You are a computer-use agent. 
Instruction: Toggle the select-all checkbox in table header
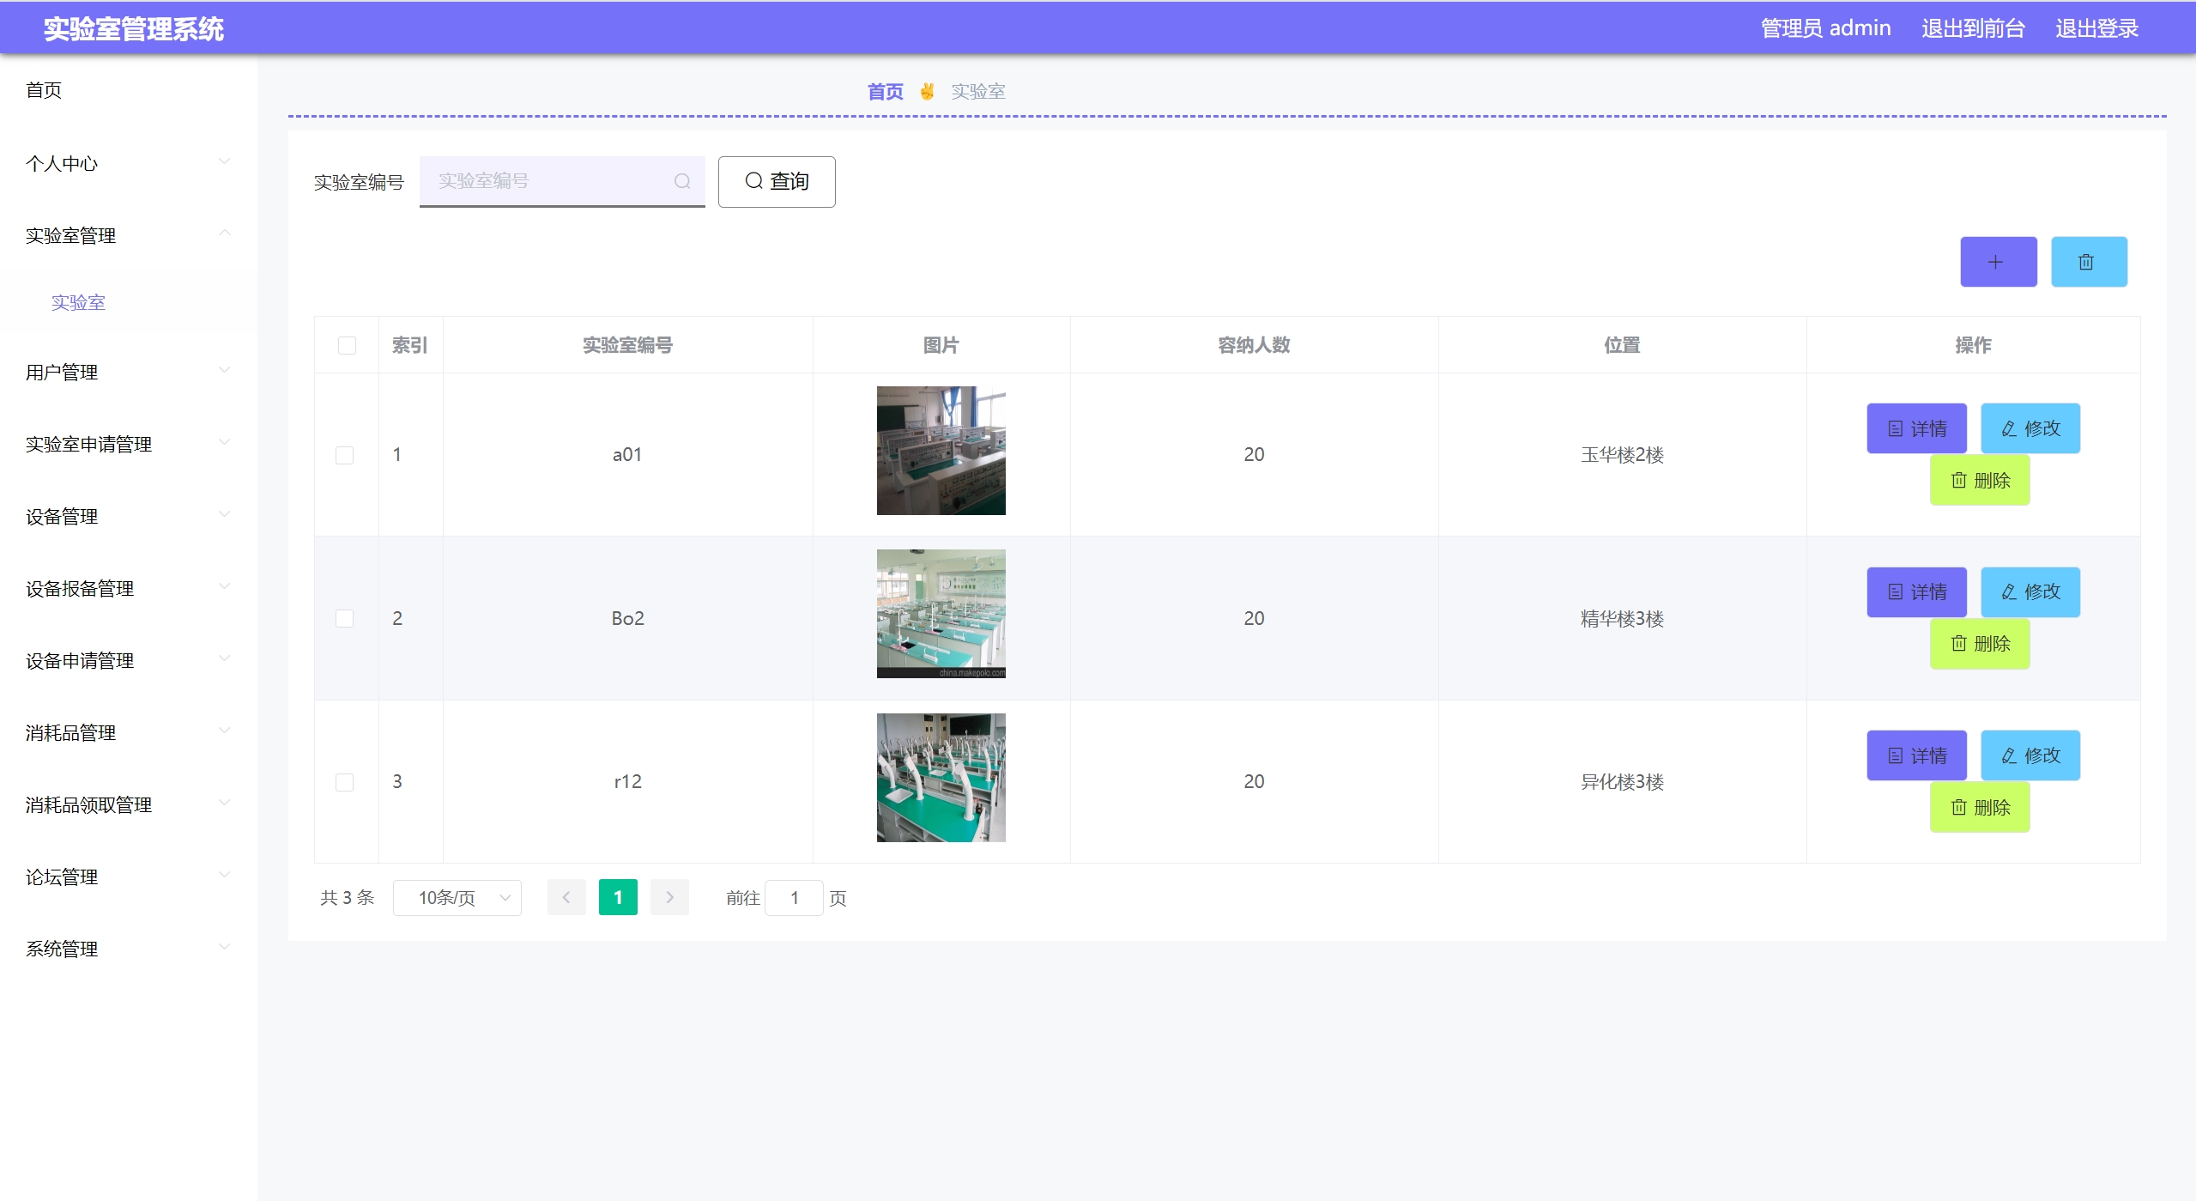pos(347,345)
